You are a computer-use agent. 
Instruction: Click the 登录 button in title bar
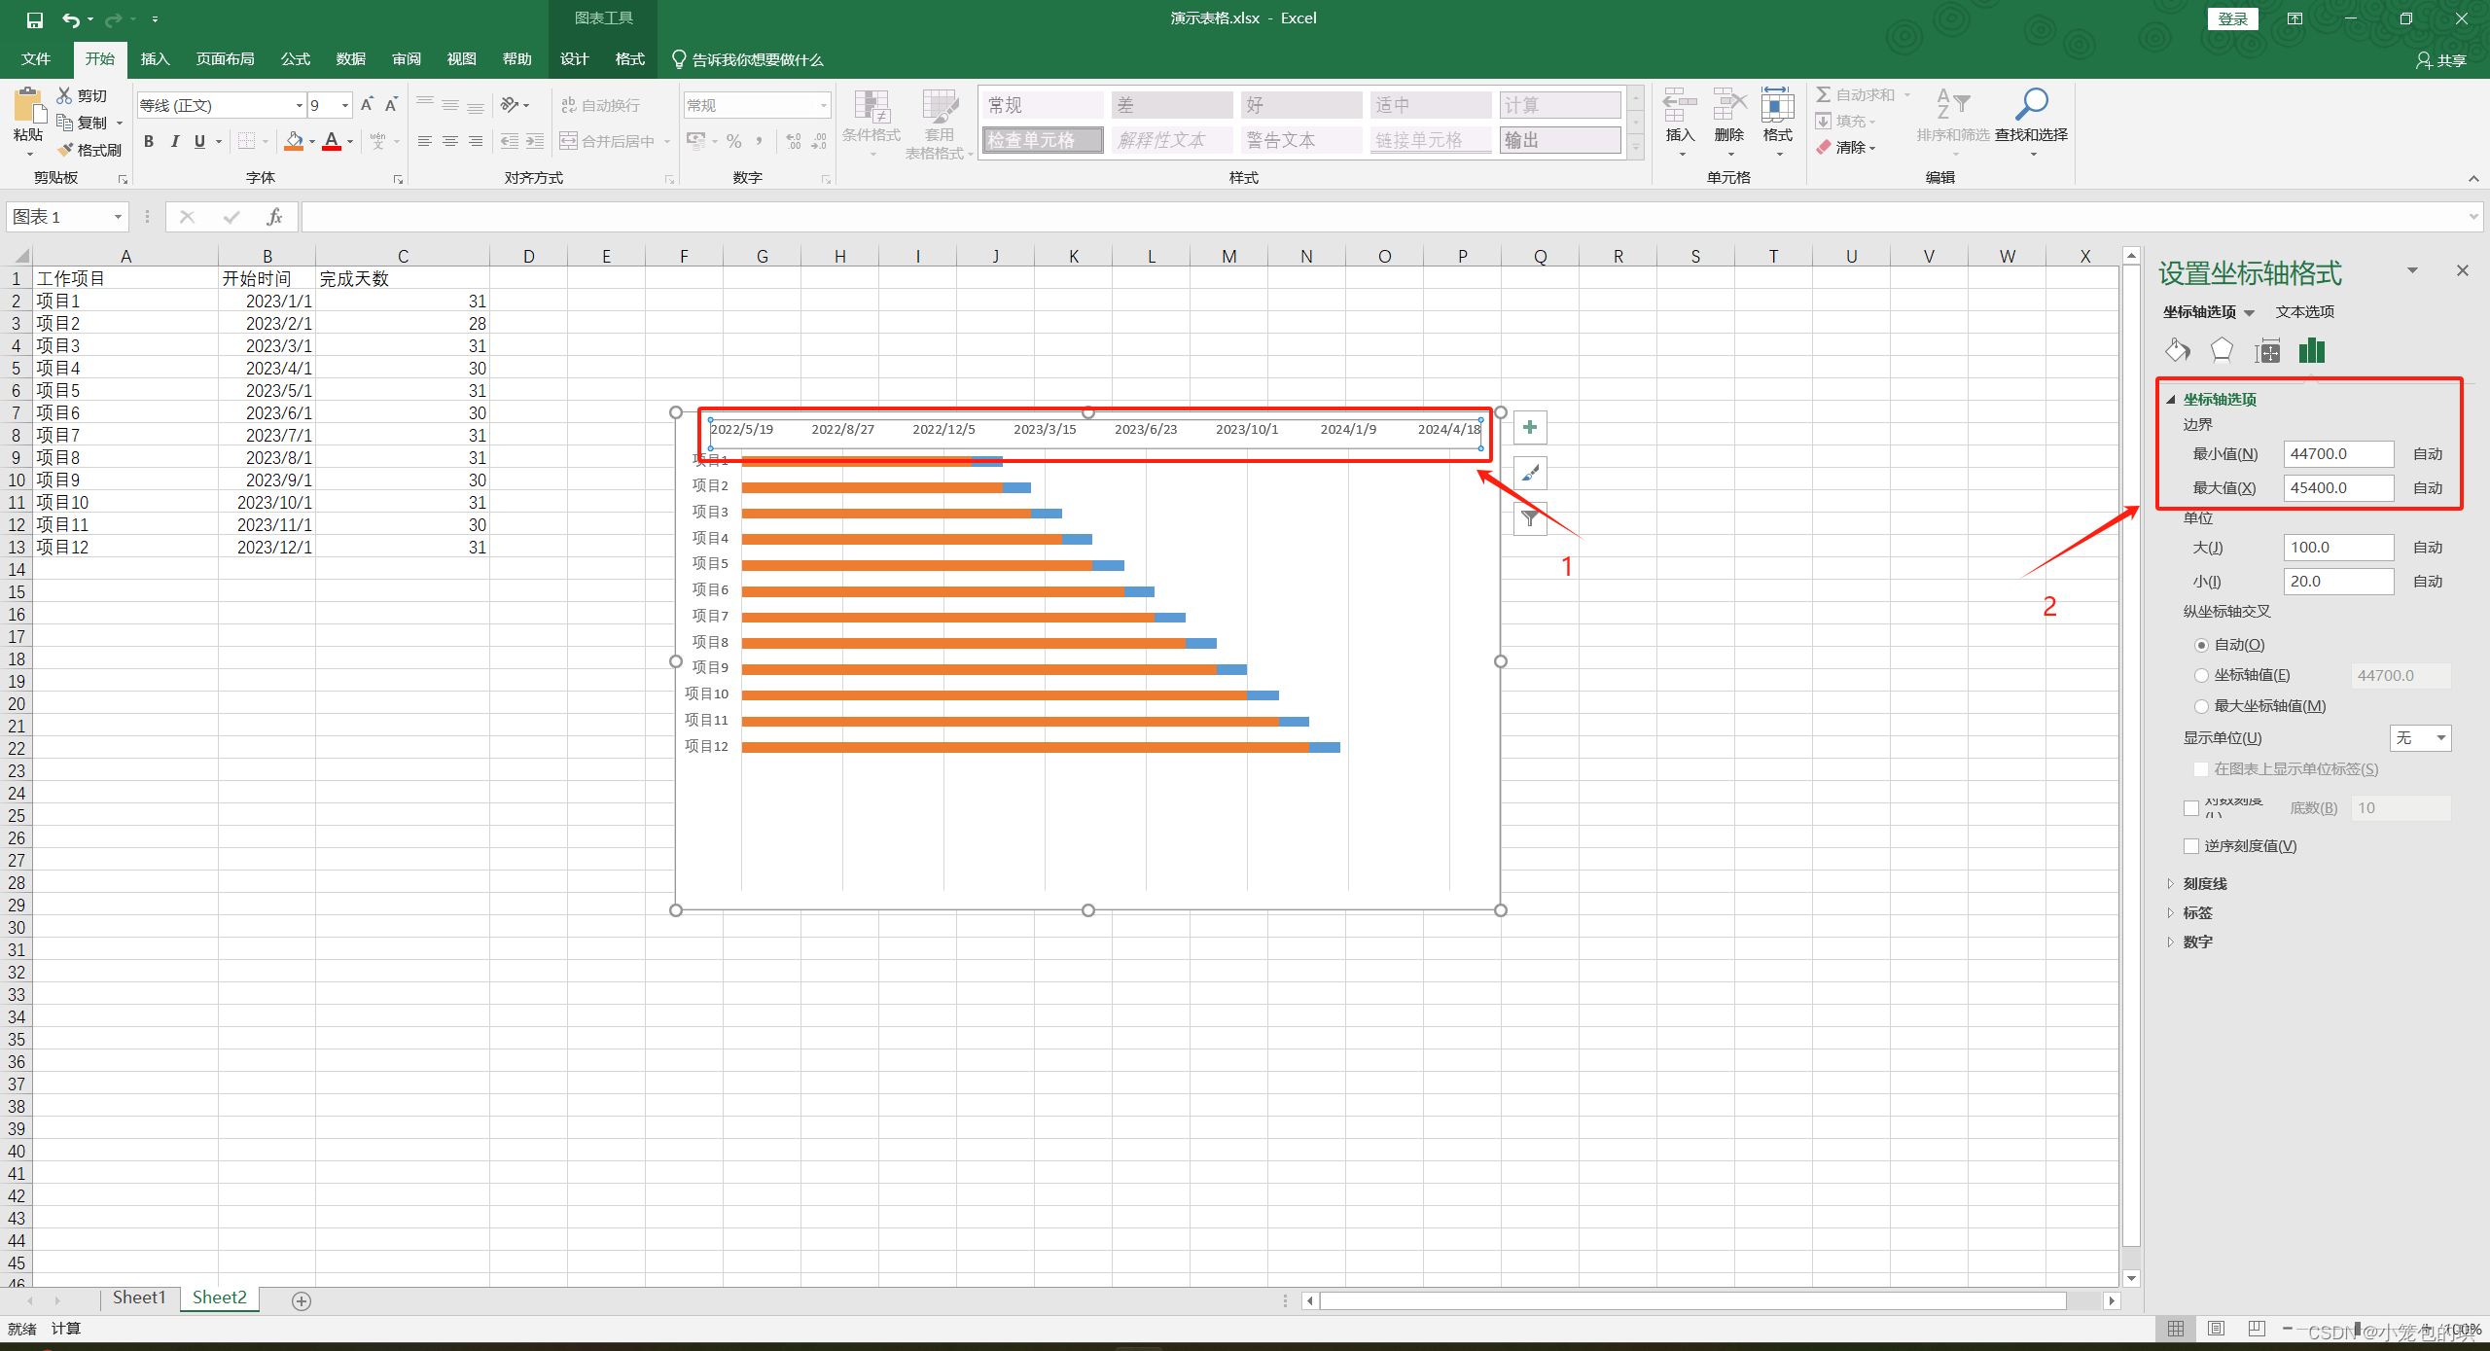point(2232,18)
